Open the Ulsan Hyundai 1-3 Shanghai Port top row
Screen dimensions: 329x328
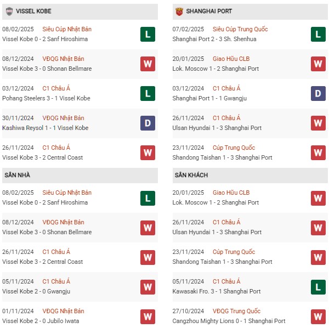point(250,123)
